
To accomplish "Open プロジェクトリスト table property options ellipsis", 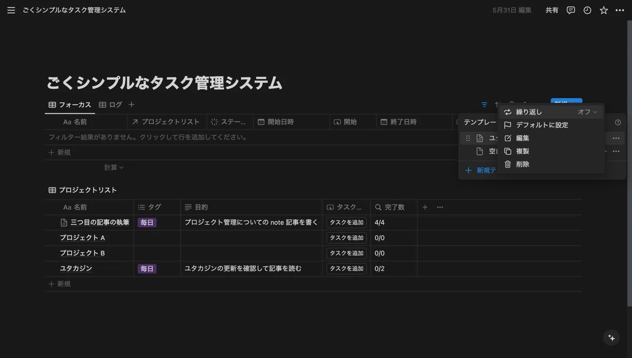I will pyautogui.click(x=440, y=207).
